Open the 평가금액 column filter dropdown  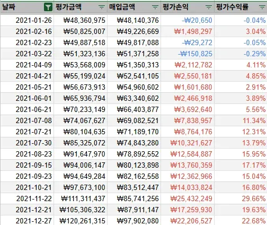point(102,7)
